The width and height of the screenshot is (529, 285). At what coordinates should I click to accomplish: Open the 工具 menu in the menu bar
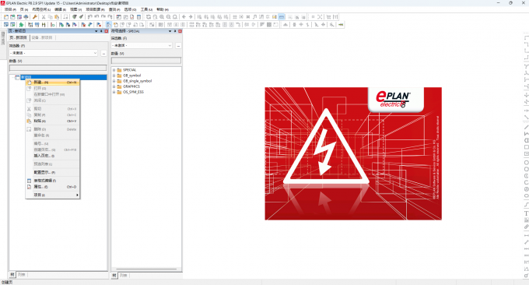[146, 9]
